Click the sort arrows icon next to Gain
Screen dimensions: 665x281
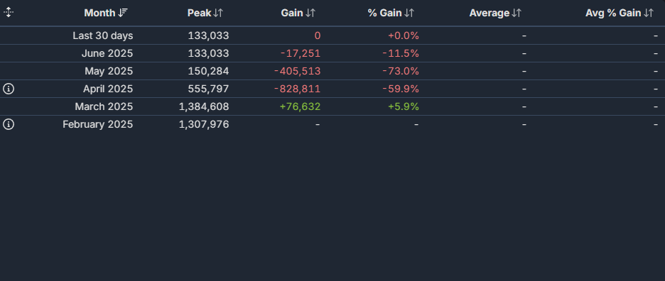click(x=310, y=13)
